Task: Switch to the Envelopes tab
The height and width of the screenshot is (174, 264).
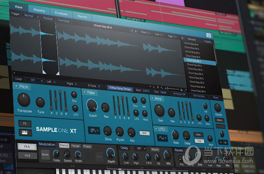Action: [61, 14]
